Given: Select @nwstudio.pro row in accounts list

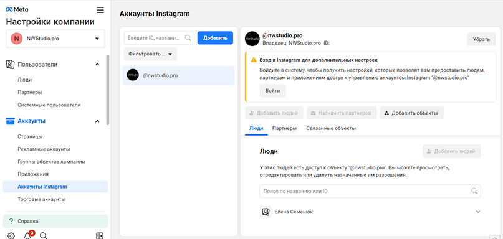Looking at the screenshot, I should point(179,75).
